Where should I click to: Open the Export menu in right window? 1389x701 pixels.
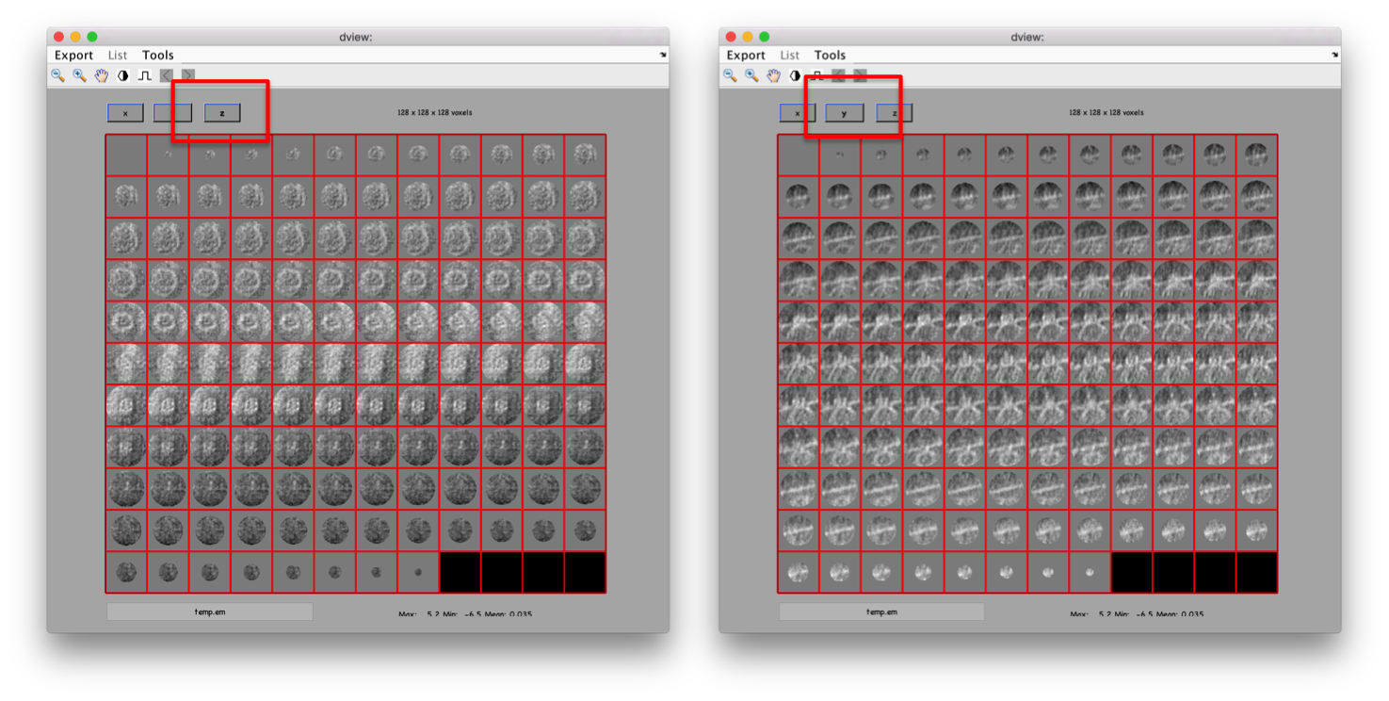point(746,56)
